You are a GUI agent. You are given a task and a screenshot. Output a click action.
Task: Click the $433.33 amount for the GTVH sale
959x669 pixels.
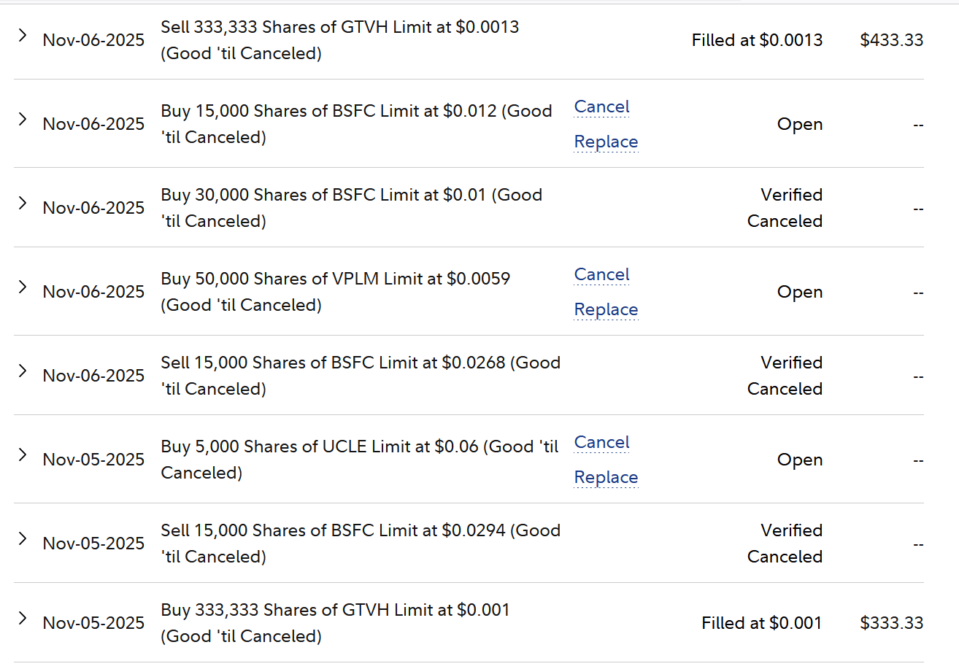point(891,40)
